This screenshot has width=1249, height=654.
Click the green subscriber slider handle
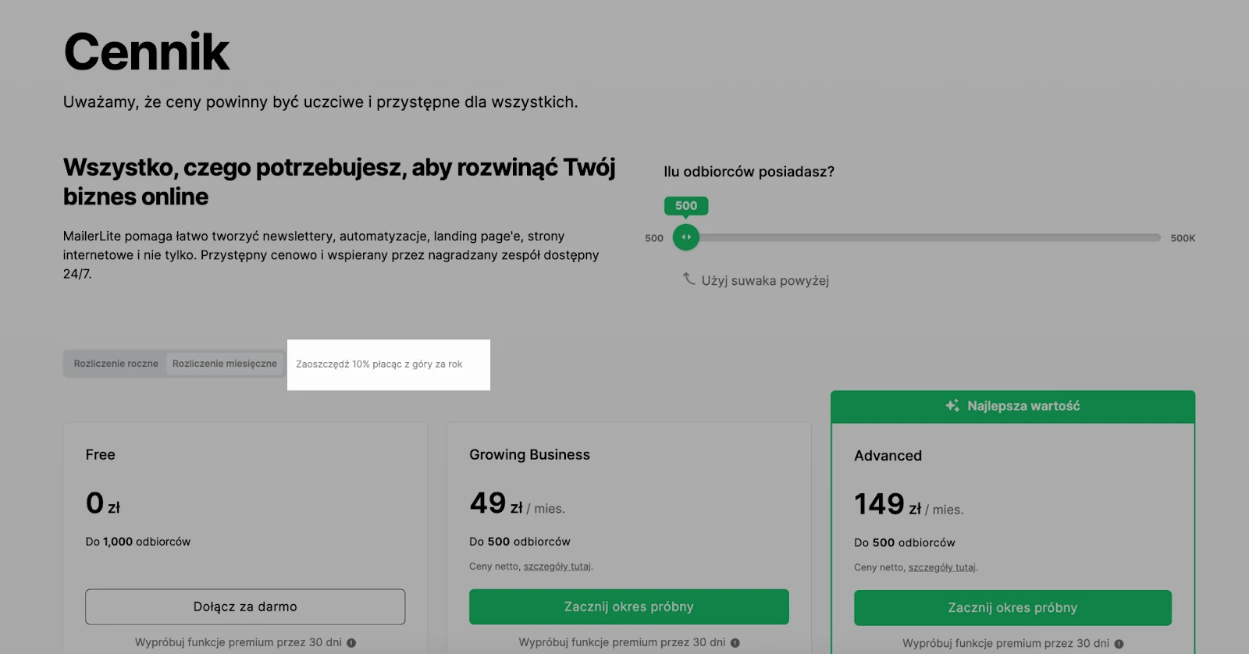[686, 237]
